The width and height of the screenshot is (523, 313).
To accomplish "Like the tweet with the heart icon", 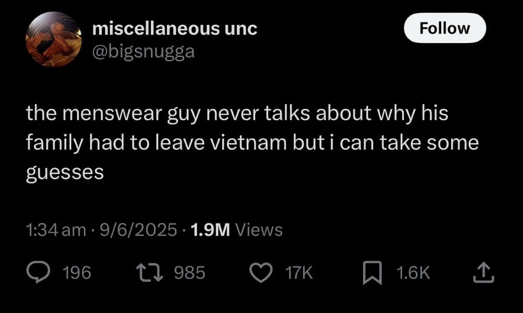I will coord(261,272).
